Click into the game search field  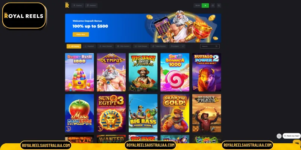coord(210,46)
